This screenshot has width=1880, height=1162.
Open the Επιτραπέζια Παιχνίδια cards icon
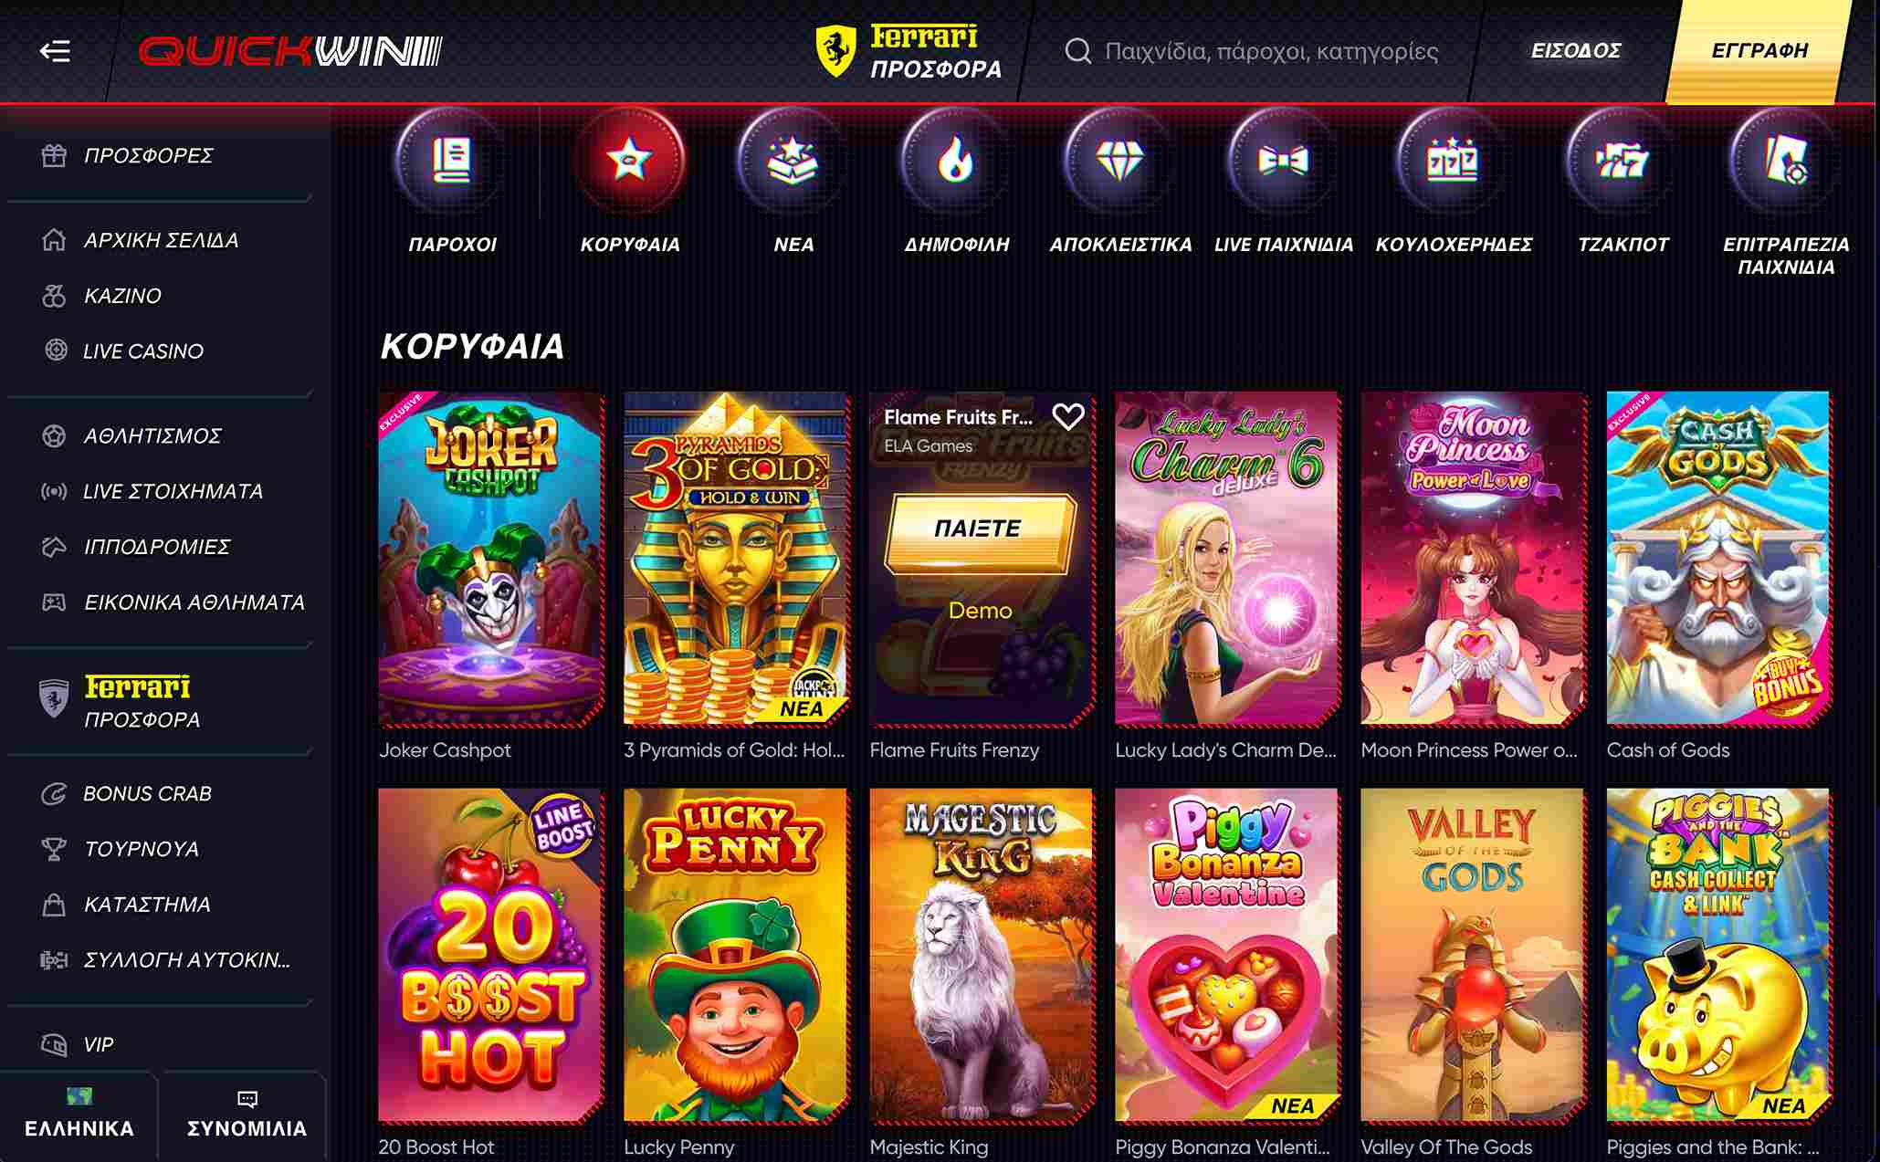pyautogui.click(x=1785, y=161)
